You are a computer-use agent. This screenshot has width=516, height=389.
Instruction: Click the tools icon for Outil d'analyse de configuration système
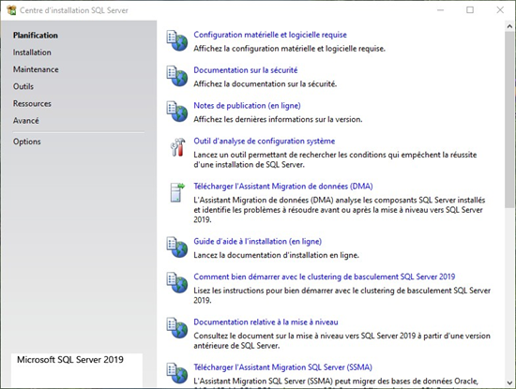(x=177, y=147)
